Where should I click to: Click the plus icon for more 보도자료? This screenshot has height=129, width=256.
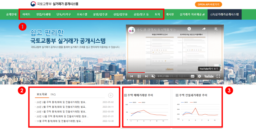pos(111,95)
